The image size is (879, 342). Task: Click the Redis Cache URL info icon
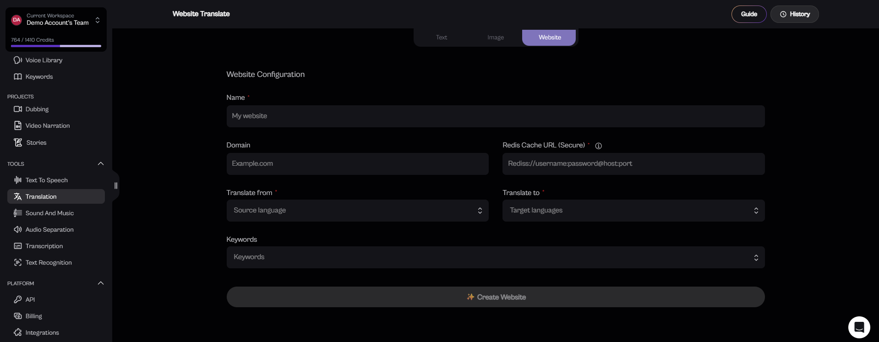click(x=598, y=146)
